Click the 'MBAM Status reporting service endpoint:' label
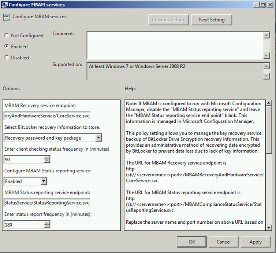This screenshot has width=276, height=253. [47, 192]
